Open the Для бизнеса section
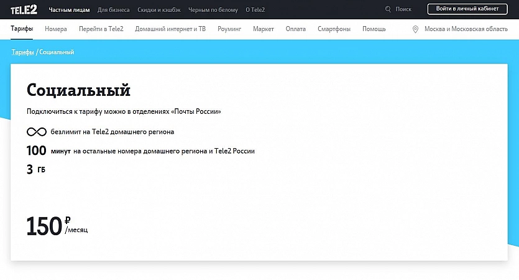 (x=114, y=9)
